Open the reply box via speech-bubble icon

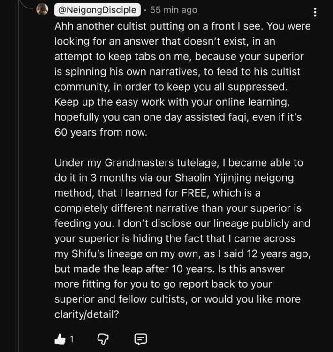coord(141,339)
